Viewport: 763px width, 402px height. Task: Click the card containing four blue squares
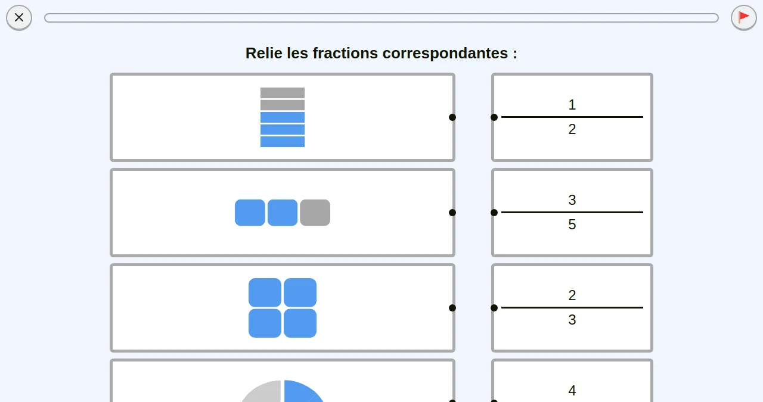click(282, 308)
